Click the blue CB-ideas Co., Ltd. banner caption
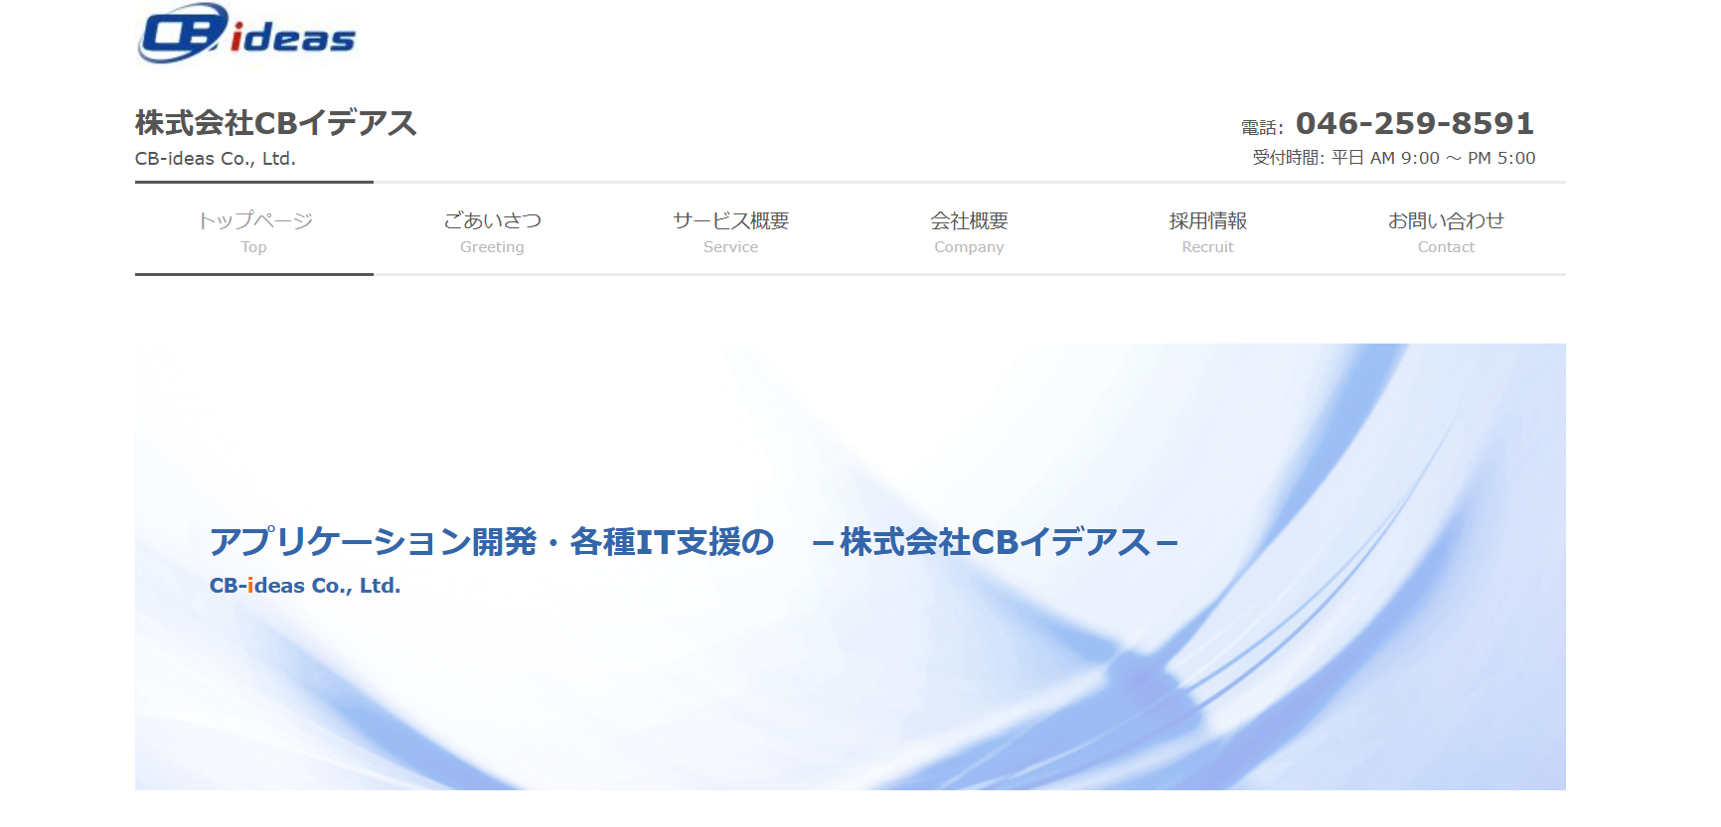This screenshot has width=1721, height=827. coord(304,586)
